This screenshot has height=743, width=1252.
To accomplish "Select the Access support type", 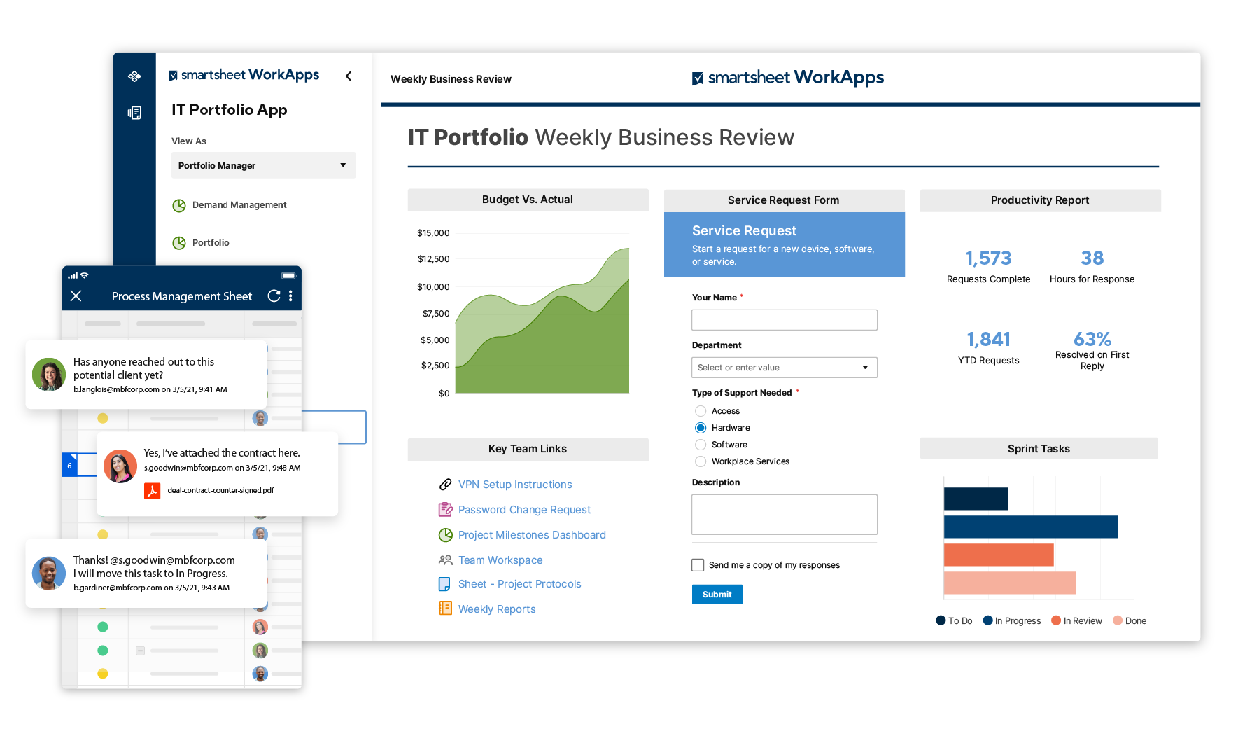I will (701, 411).
